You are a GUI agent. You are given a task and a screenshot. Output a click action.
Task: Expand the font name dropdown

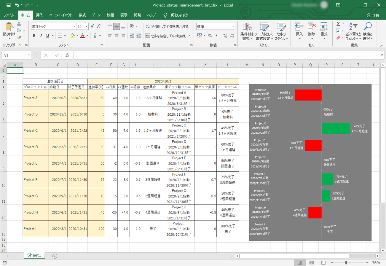click(74, 27)
